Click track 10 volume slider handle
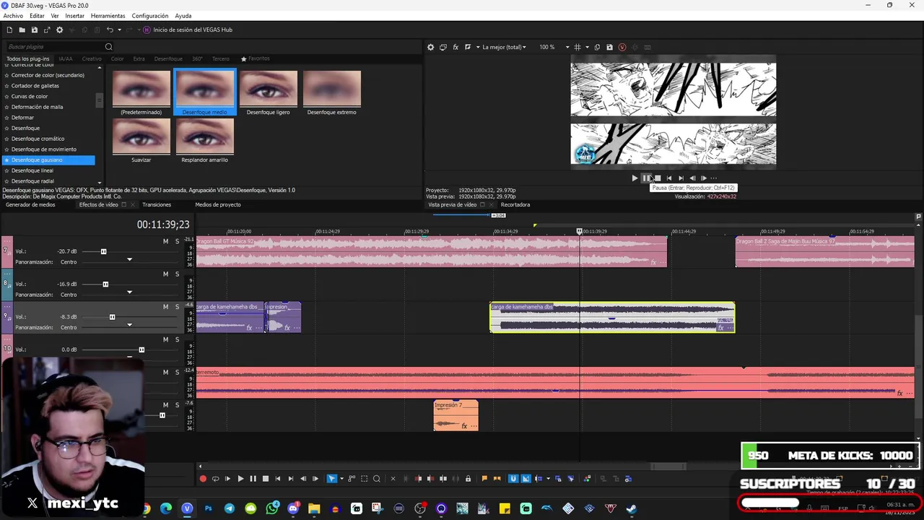This screenshot has height=520, width=924. [x=141, y=350]
